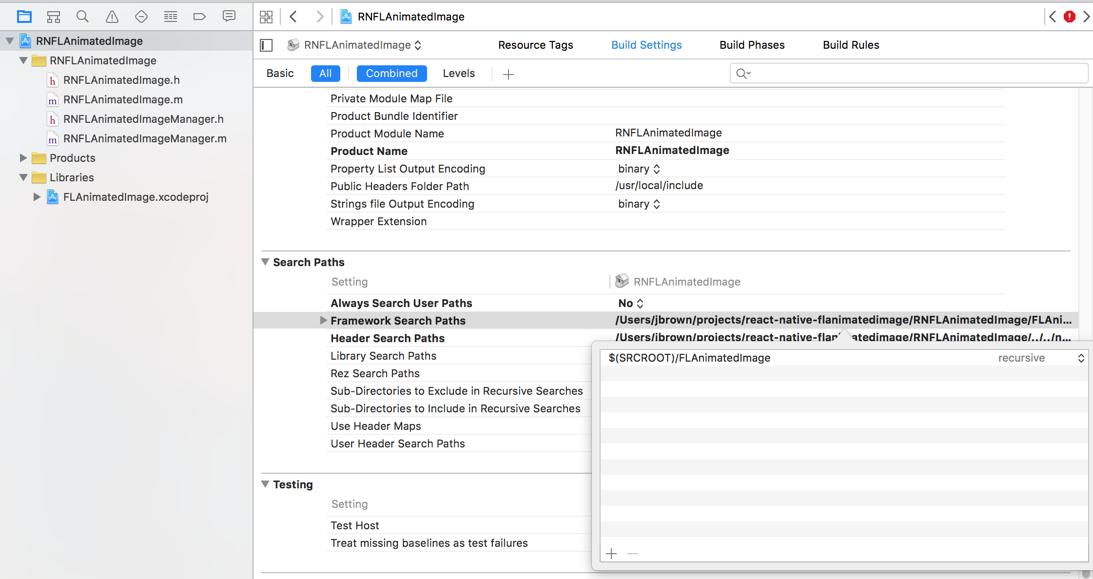Open the report navigator speech-bubble icon
This screenshot has height=579, width=1093.
[x=229, y=17]
